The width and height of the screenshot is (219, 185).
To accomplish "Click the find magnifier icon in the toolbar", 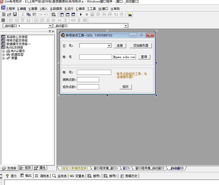I will tap(53, 15).
